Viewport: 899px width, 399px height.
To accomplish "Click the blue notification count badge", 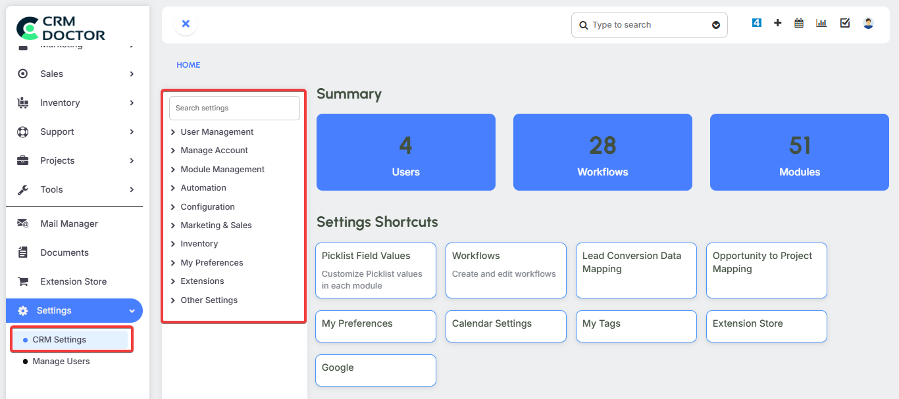I will [x=756, y=23].
